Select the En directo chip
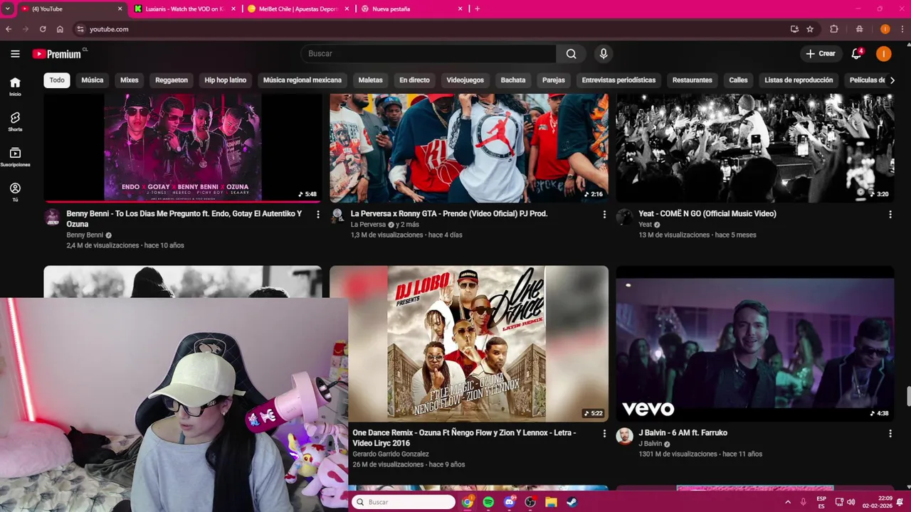The width and height of the screenshot is (911, 512). (414, 80)
